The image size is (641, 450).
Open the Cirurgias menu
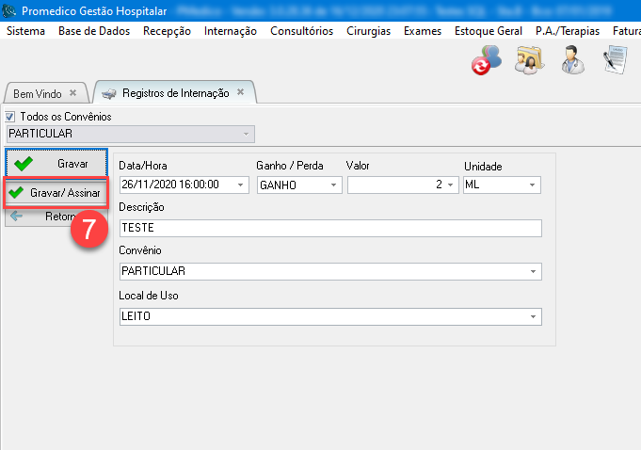pos(368,31)
